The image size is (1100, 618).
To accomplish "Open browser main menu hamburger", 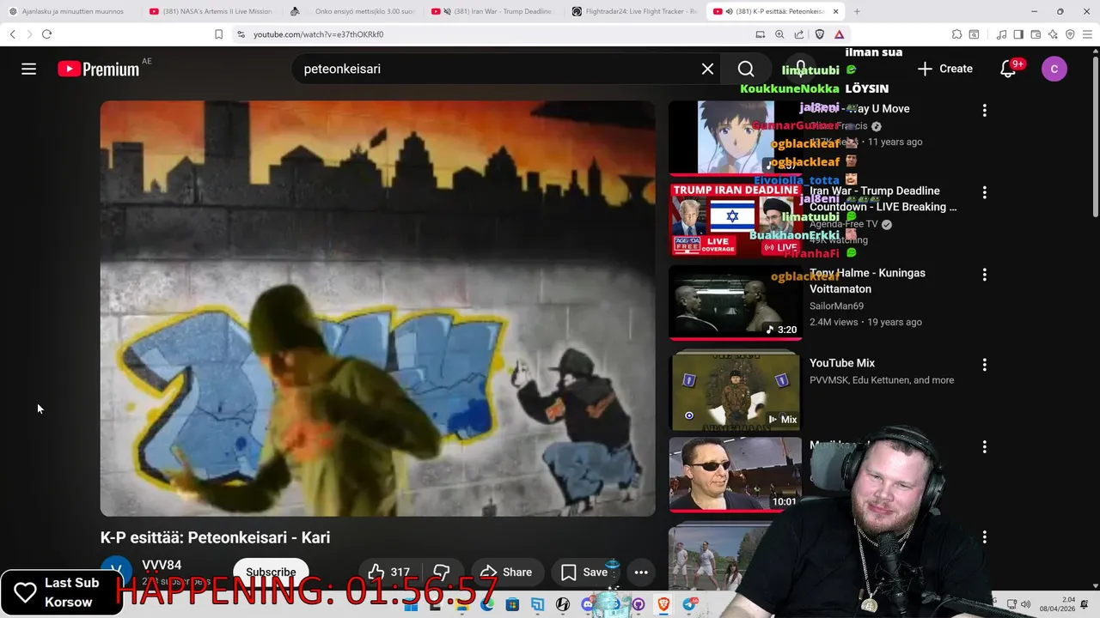I will tap(1088, 34).
